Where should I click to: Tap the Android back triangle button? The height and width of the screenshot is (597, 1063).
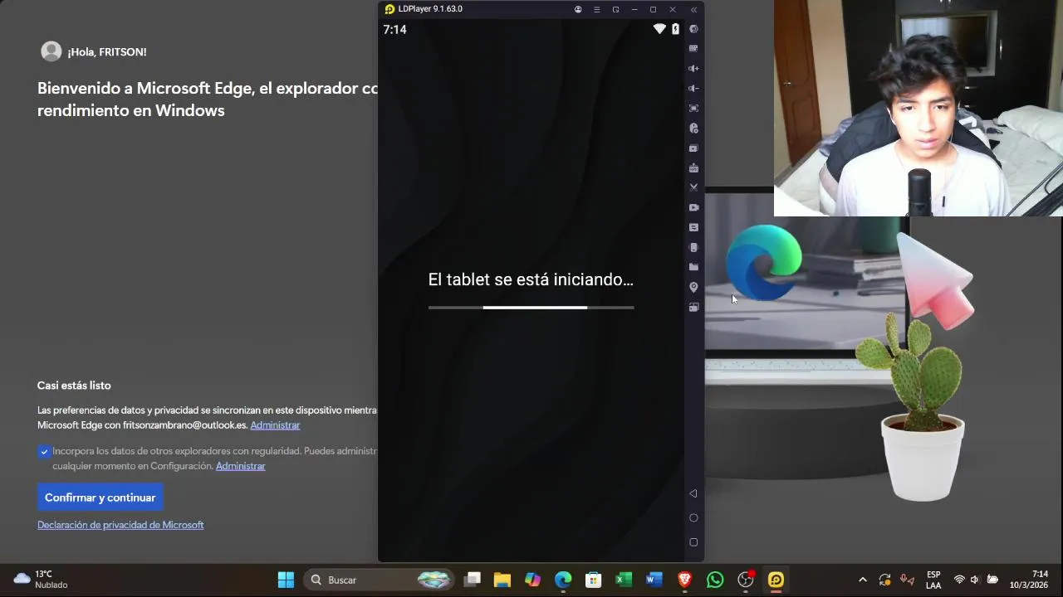[x=693, y=493]
